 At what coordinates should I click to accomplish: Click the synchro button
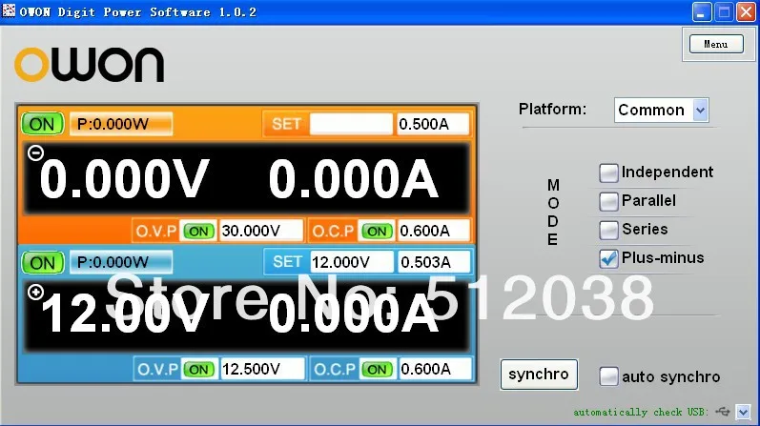click(x=539, y=375)
